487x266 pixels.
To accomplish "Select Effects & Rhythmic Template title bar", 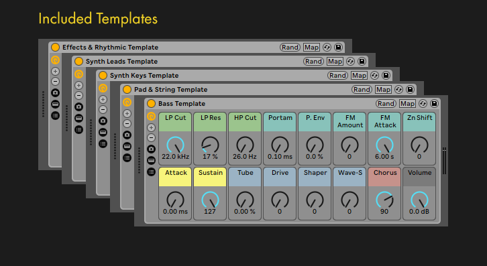I will click(197, 48).
